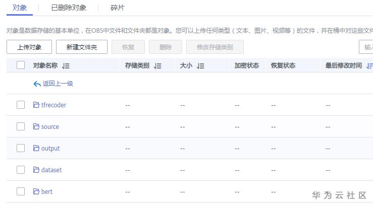This screenshot has width=373, height=208.
Task: Select the checkbox beside output folder
Action: point(21,148)
